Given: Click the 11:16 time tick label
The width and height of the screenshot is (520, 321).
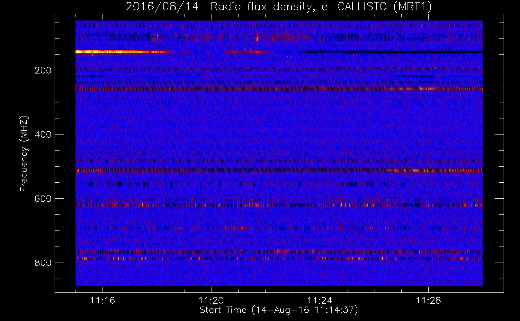Looking at the screenshot, I should 103,300.
